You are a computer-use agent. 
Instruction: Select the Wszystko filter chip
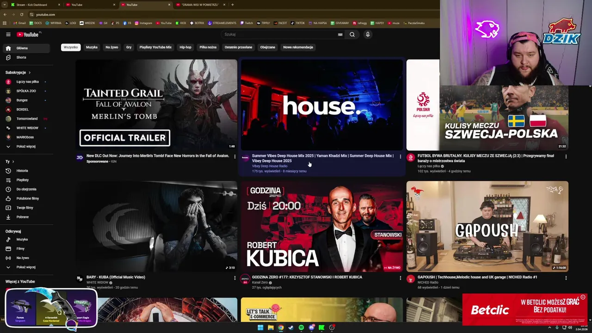[71, 47]
